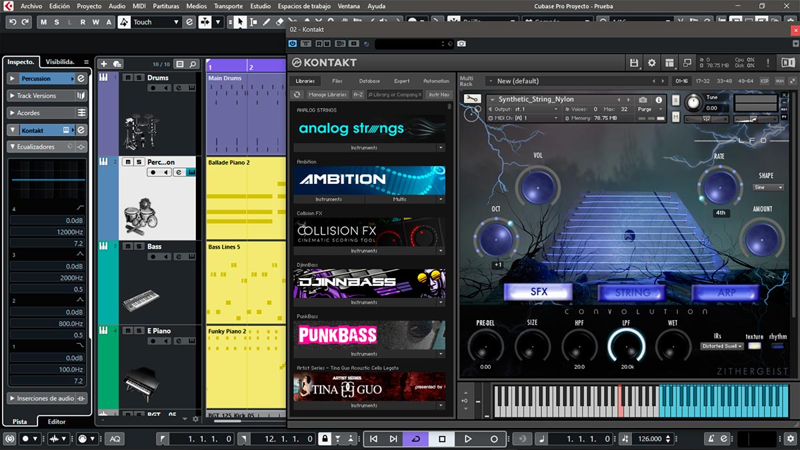Undo the last action in Cubase toolbar

12,22
